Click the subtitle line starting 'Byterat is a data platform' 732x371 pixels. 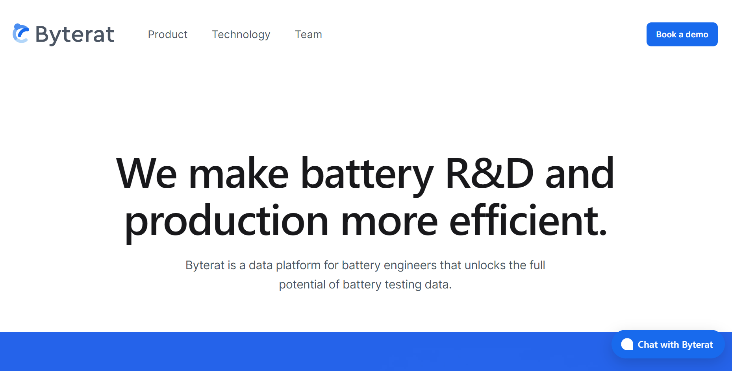point(365,265)
